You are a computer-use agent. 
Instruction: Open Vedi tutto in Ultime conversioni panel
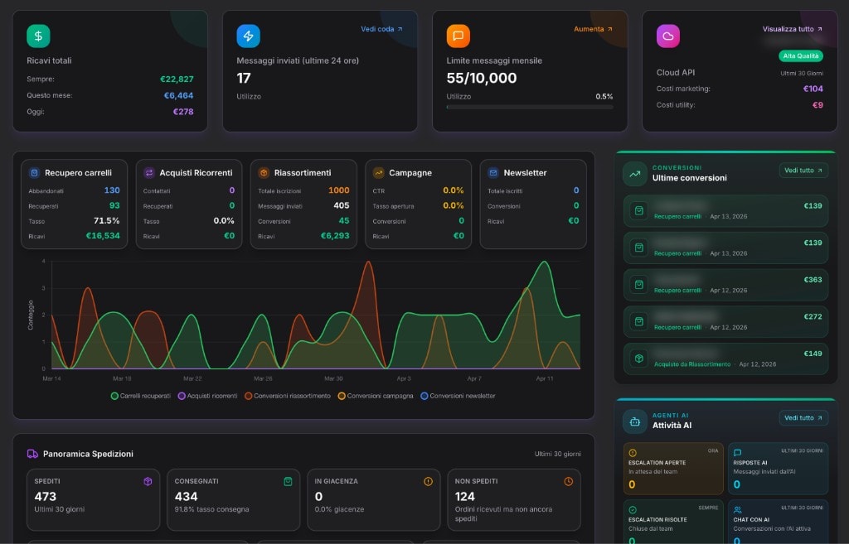pos(803,171)
